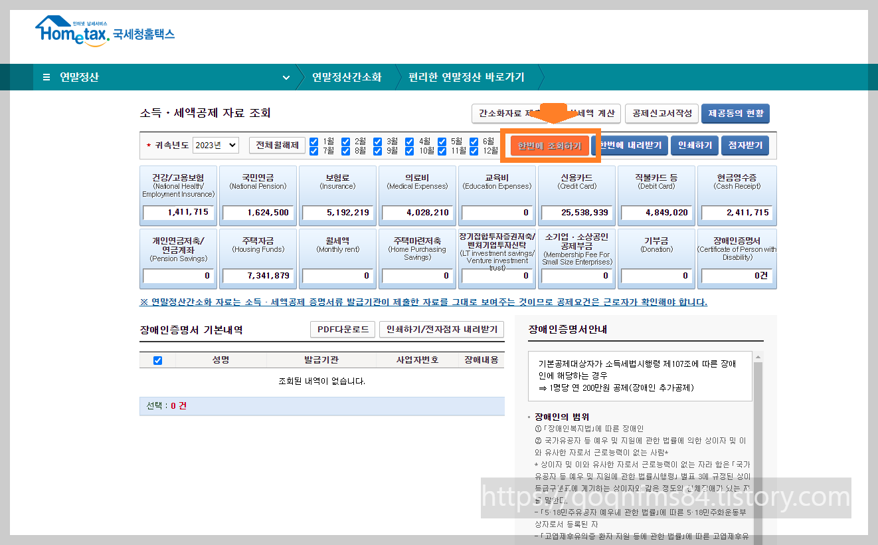Open the 기부금 (Donation) tile
The width and height of the screenshot is (878, 545).
coord(656,259)
